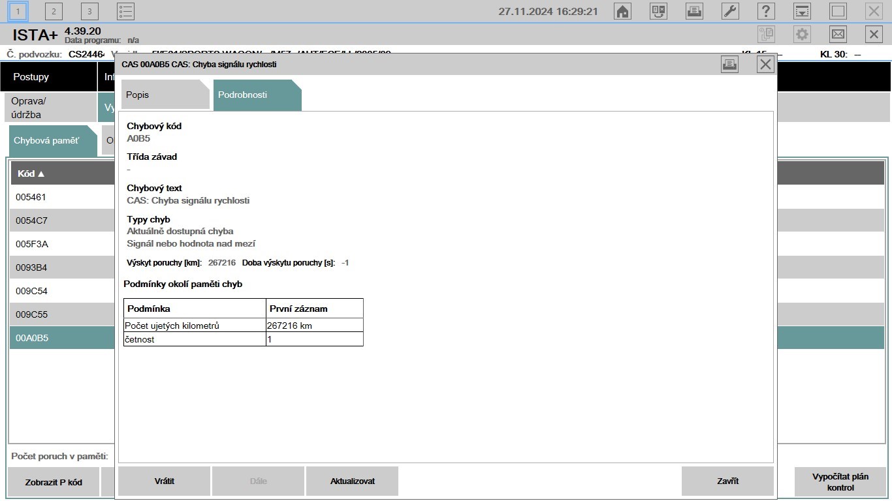
Task: Click the wrench settings icon
Action: tap(730, 11)
